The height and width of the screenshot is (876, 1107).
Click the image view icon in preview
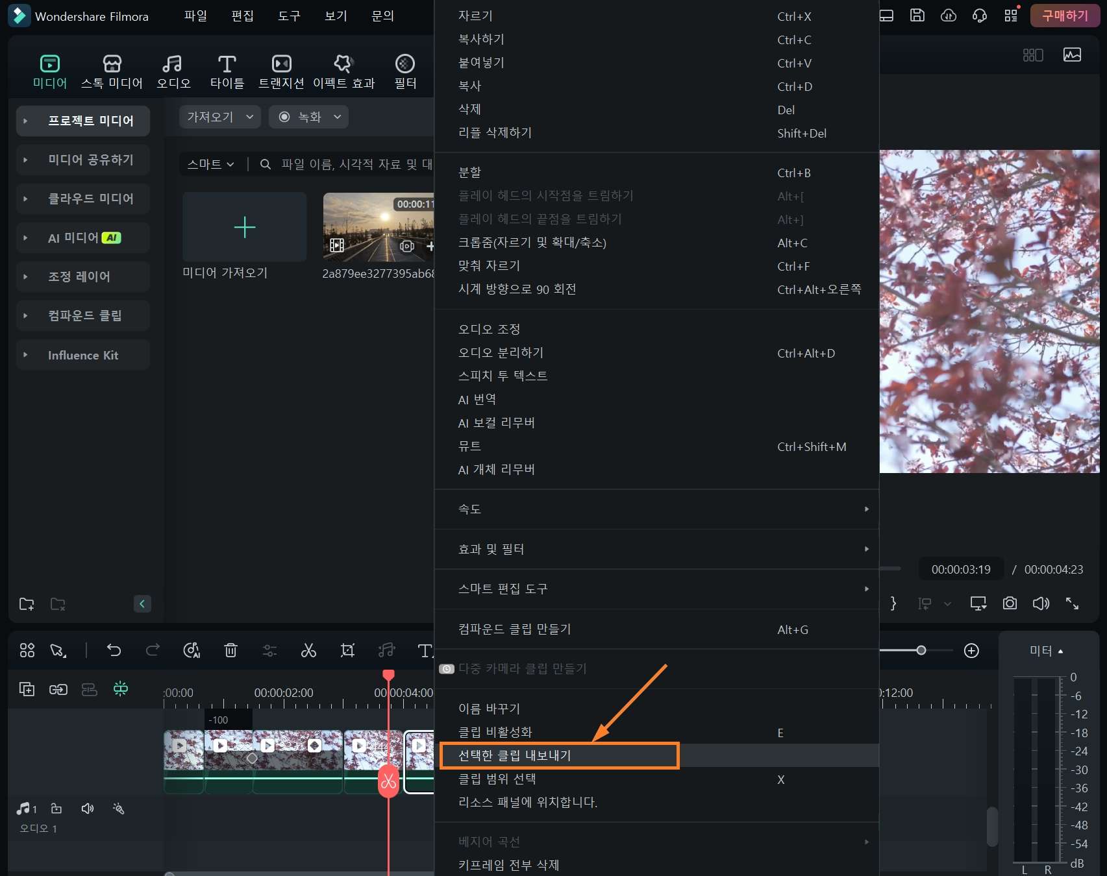[x=1073, y=55]
